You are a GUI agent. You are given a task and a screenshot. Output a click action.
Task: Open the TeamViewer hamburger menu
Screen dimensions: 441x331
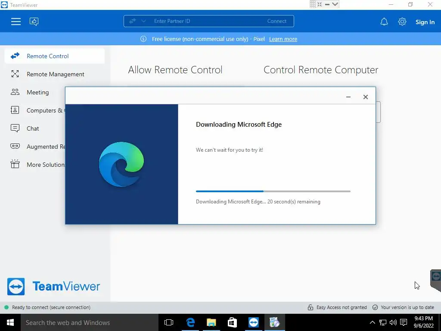pyautogui.click(x=16, y=22)
